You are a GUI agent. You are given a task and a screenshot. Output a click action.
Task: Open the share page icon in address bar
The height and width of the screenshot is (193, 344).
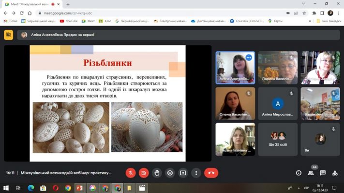[296, 13]
